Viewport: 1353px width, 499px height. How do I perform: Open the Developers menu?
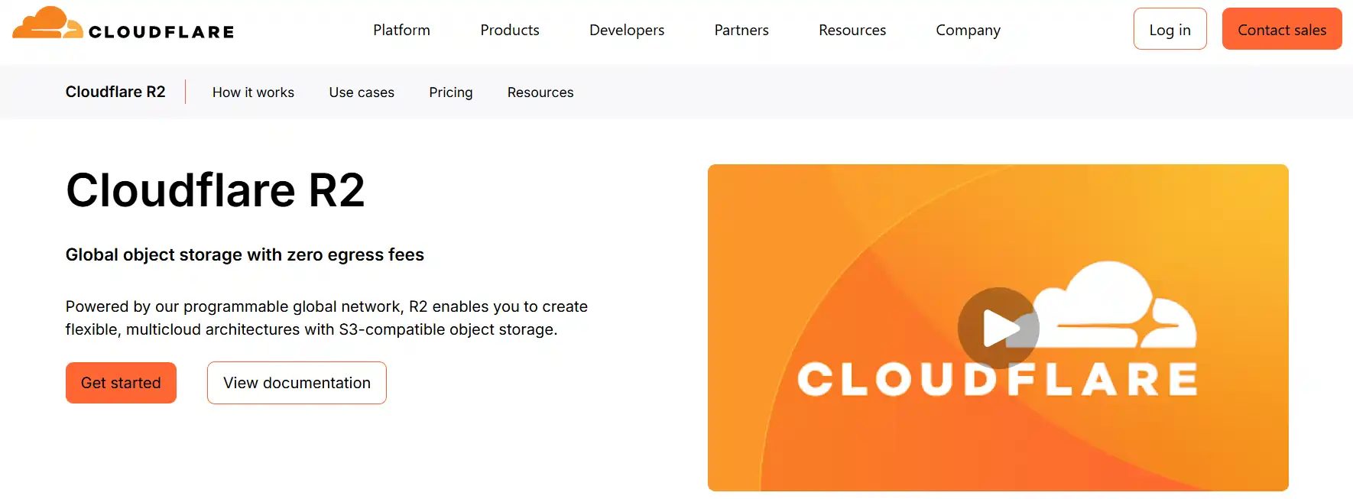(x=627, y=30)
